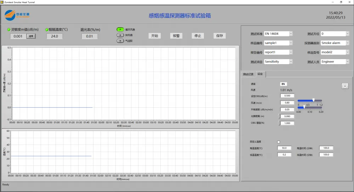Image resolution: width=354 pixels, height=192 pixels.
Task: Click the date 2022/05/13
Action: (x=336, y=17)
